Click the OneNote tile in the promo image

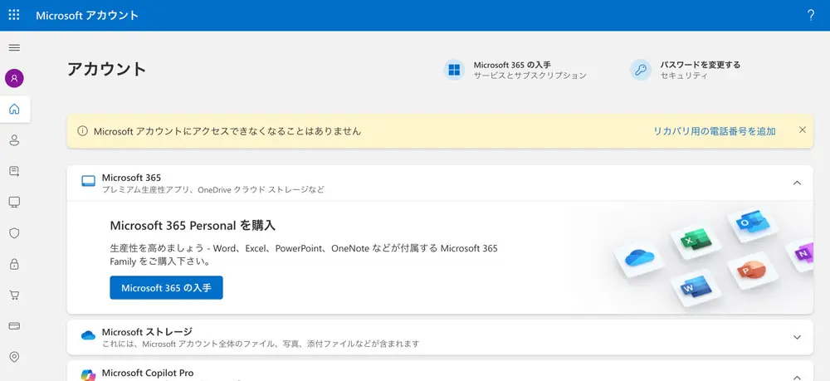[801, 255]
